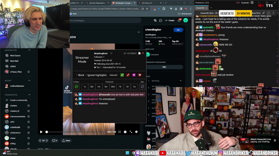Enter fullscreen on Reddit video player
The image size is (279, 156).
131,132
